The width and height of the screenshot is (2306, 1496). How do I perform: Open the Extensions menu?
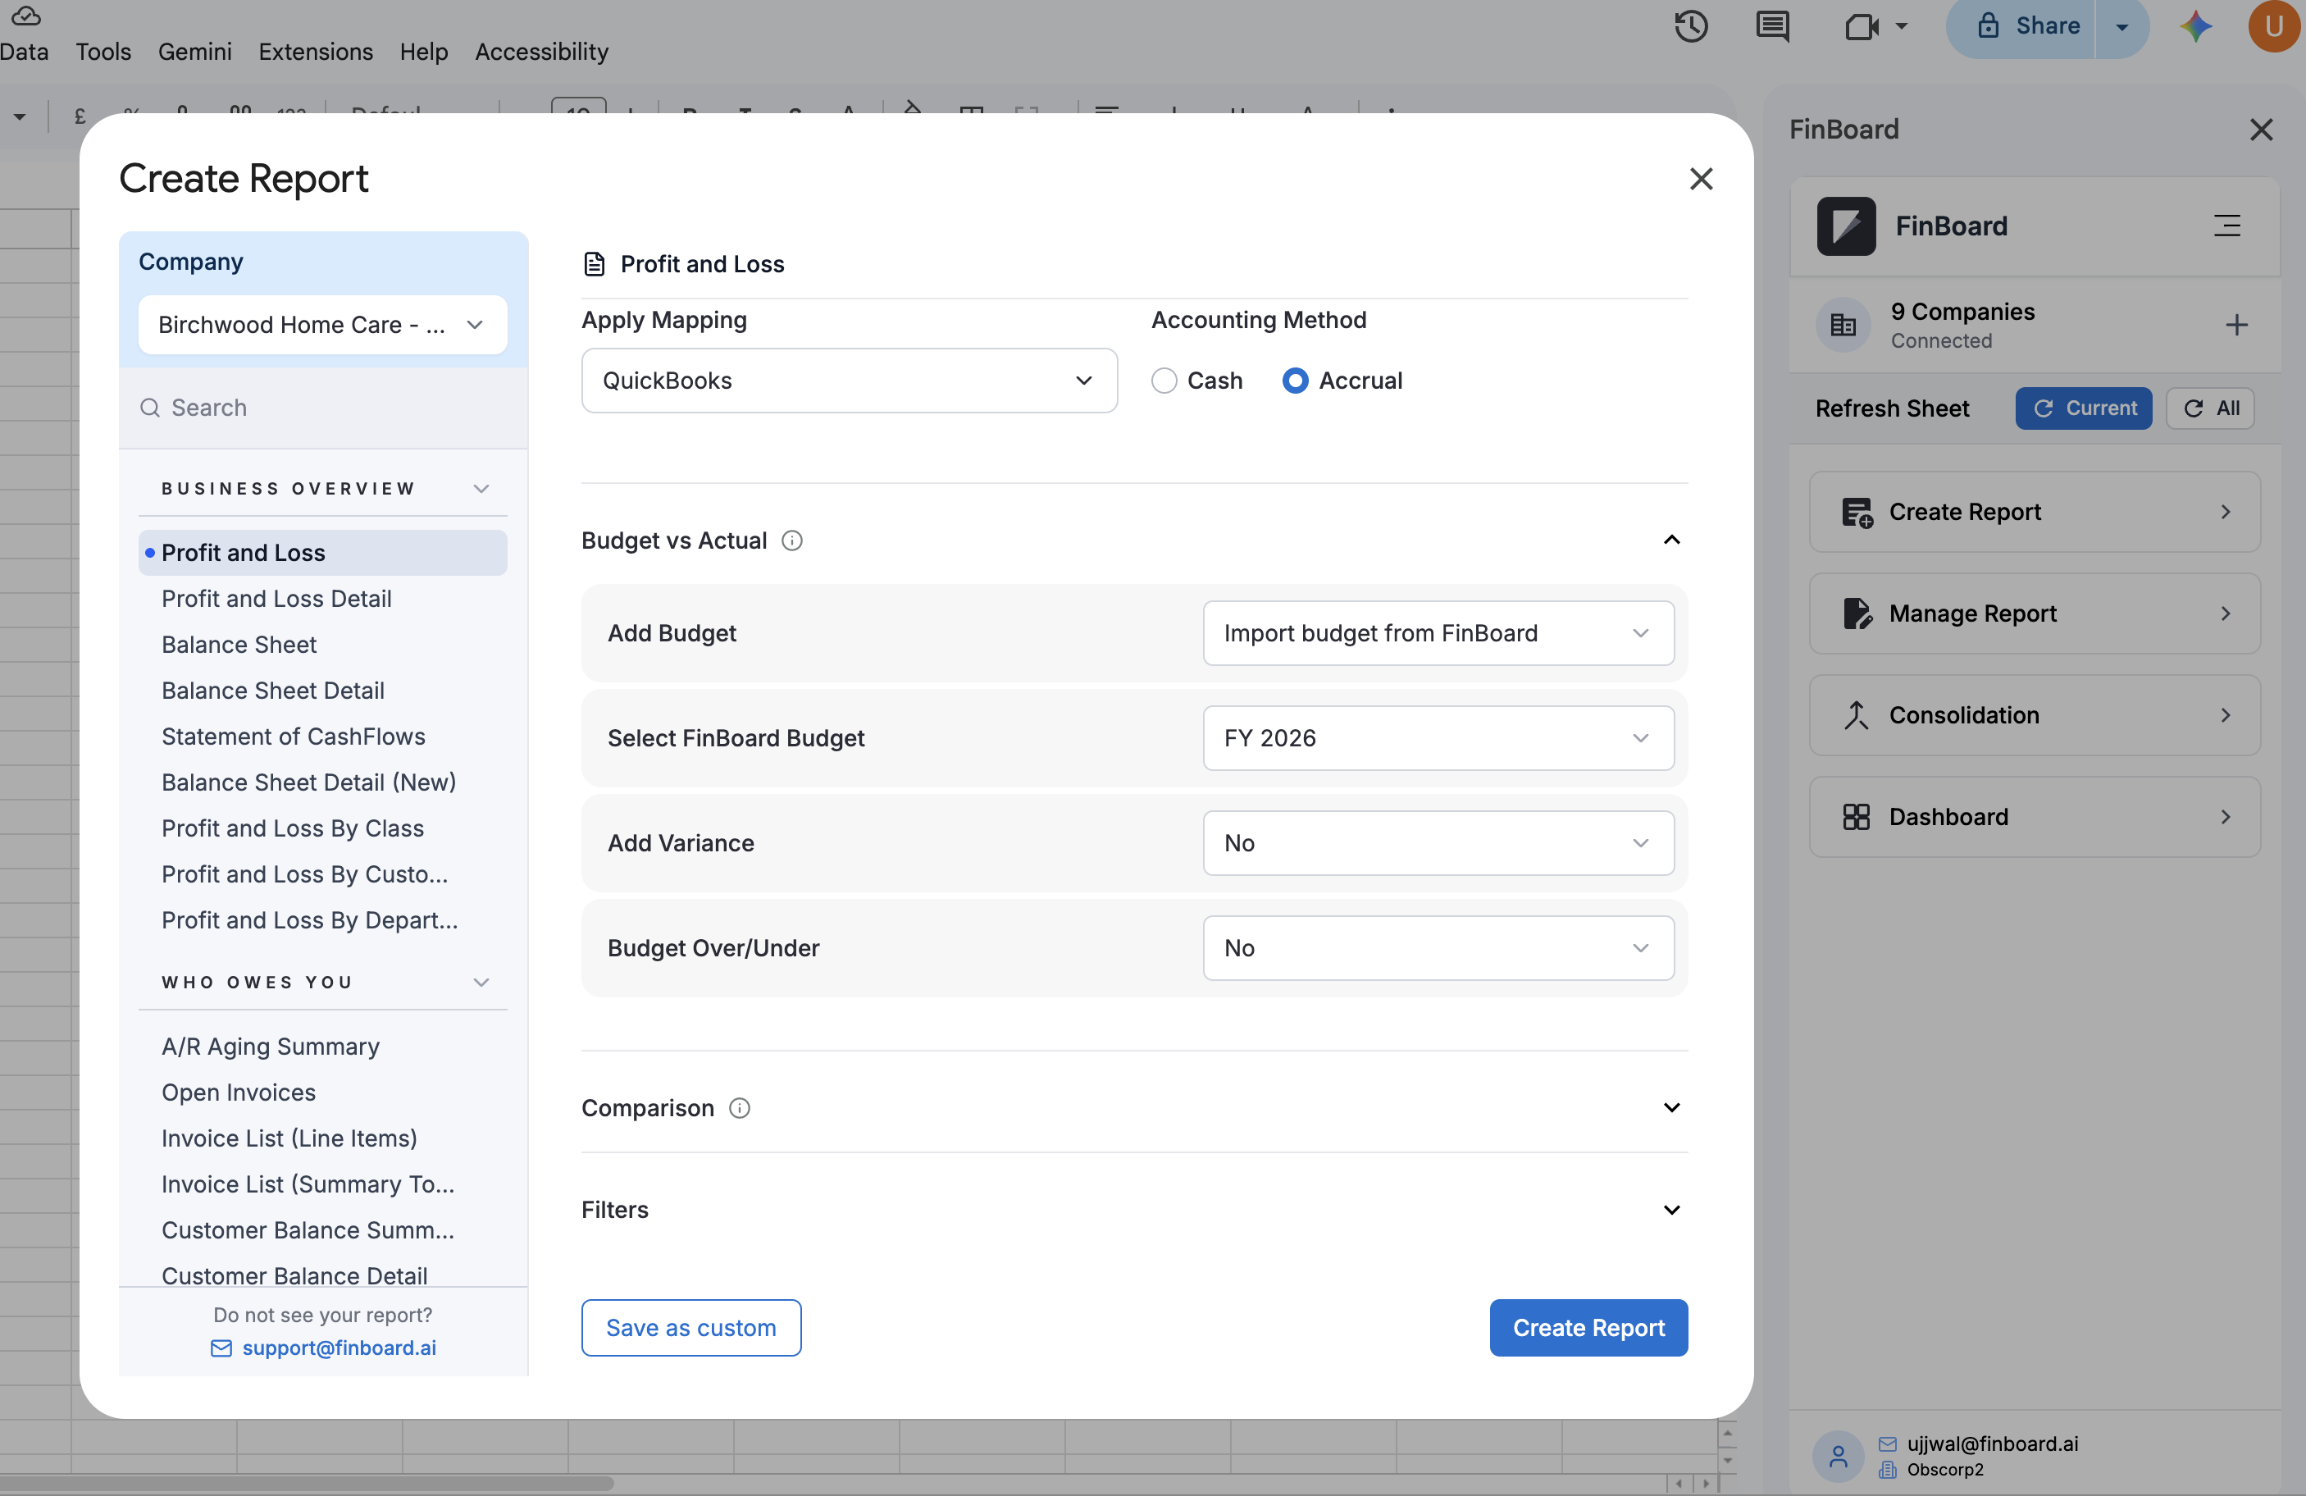click(316, 52)
